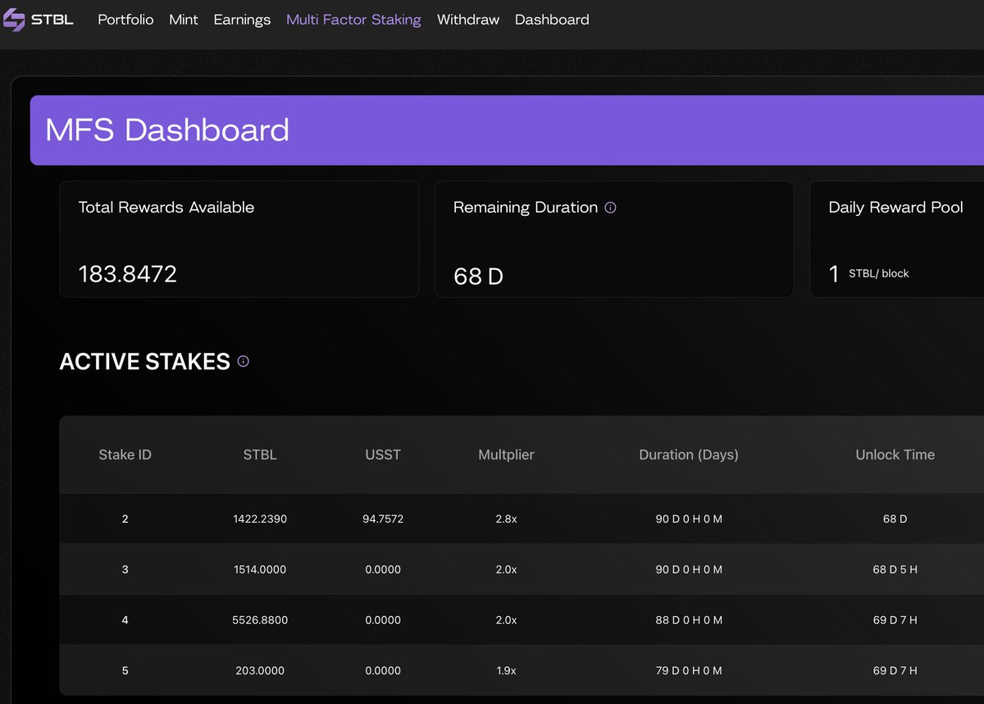The width and height of the screenshot is (984, 704).
Task: Click the Stake ID column header
Action: tap(125, 455)
